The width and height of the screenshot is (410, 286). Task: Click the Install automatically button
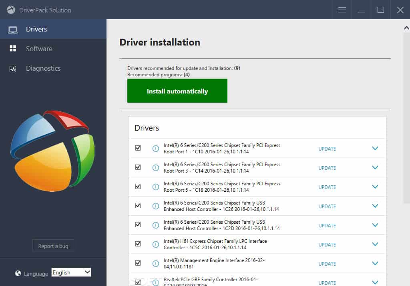(x=177, y=91)
